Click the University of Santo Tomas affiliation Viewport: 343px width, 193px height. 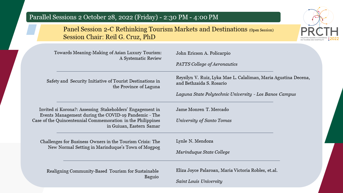(204, 120)
